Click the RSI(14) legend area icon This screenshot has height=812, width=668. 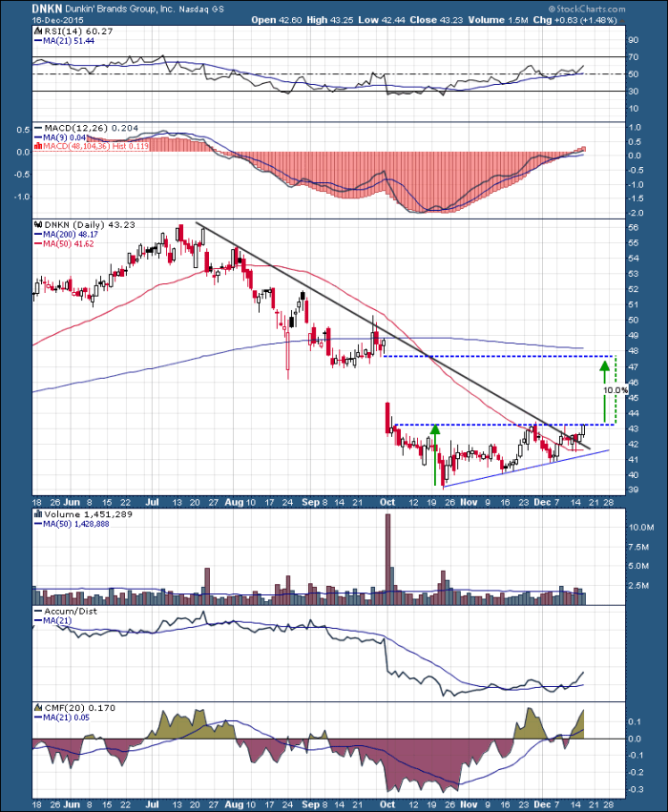(38, 31)
